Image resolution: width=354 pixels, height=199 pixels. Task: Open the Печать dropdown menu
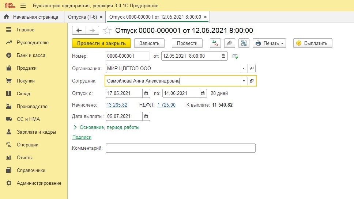[x=269, y=43]
